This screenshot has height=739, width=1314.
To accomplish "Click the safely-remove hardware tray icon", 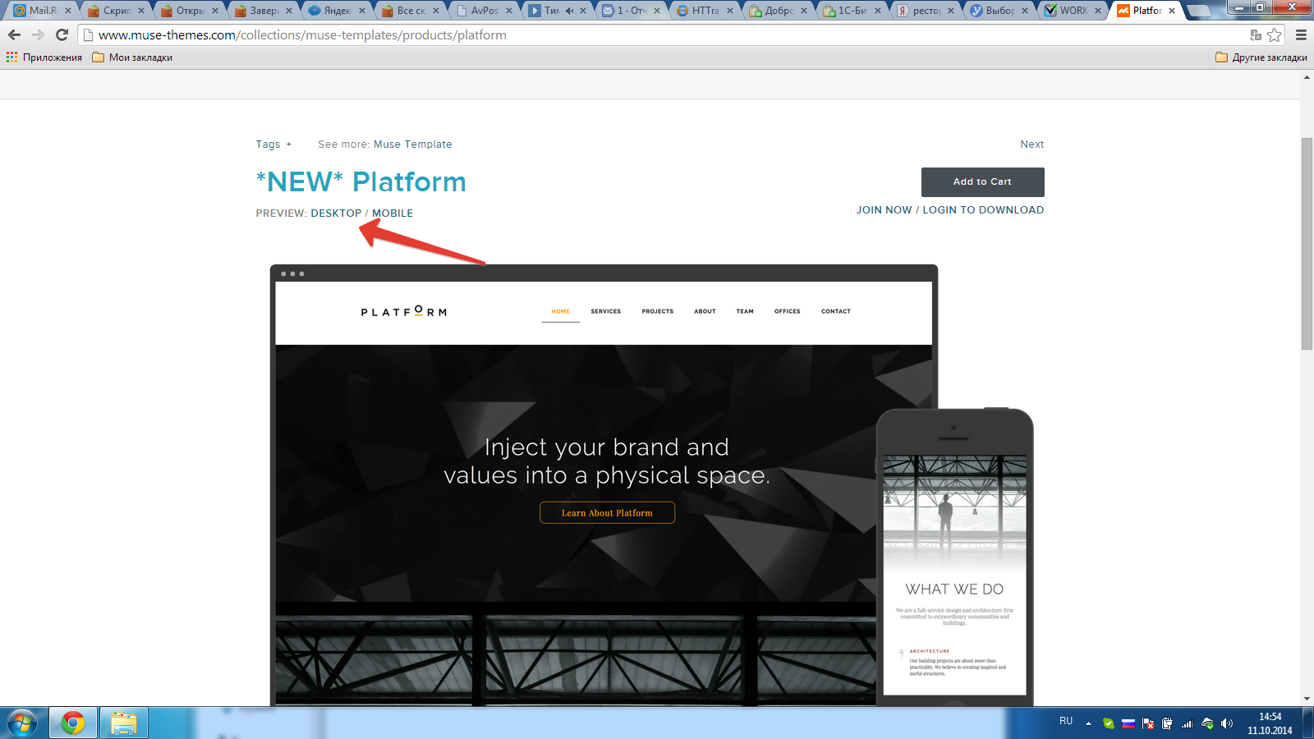I will coord(1207,723).
